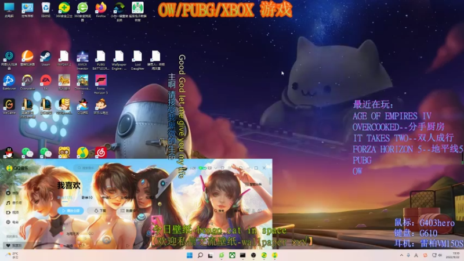The image size is (464, 261).
Task: Select the 歌单10 playlists tab
Action: 87,197
